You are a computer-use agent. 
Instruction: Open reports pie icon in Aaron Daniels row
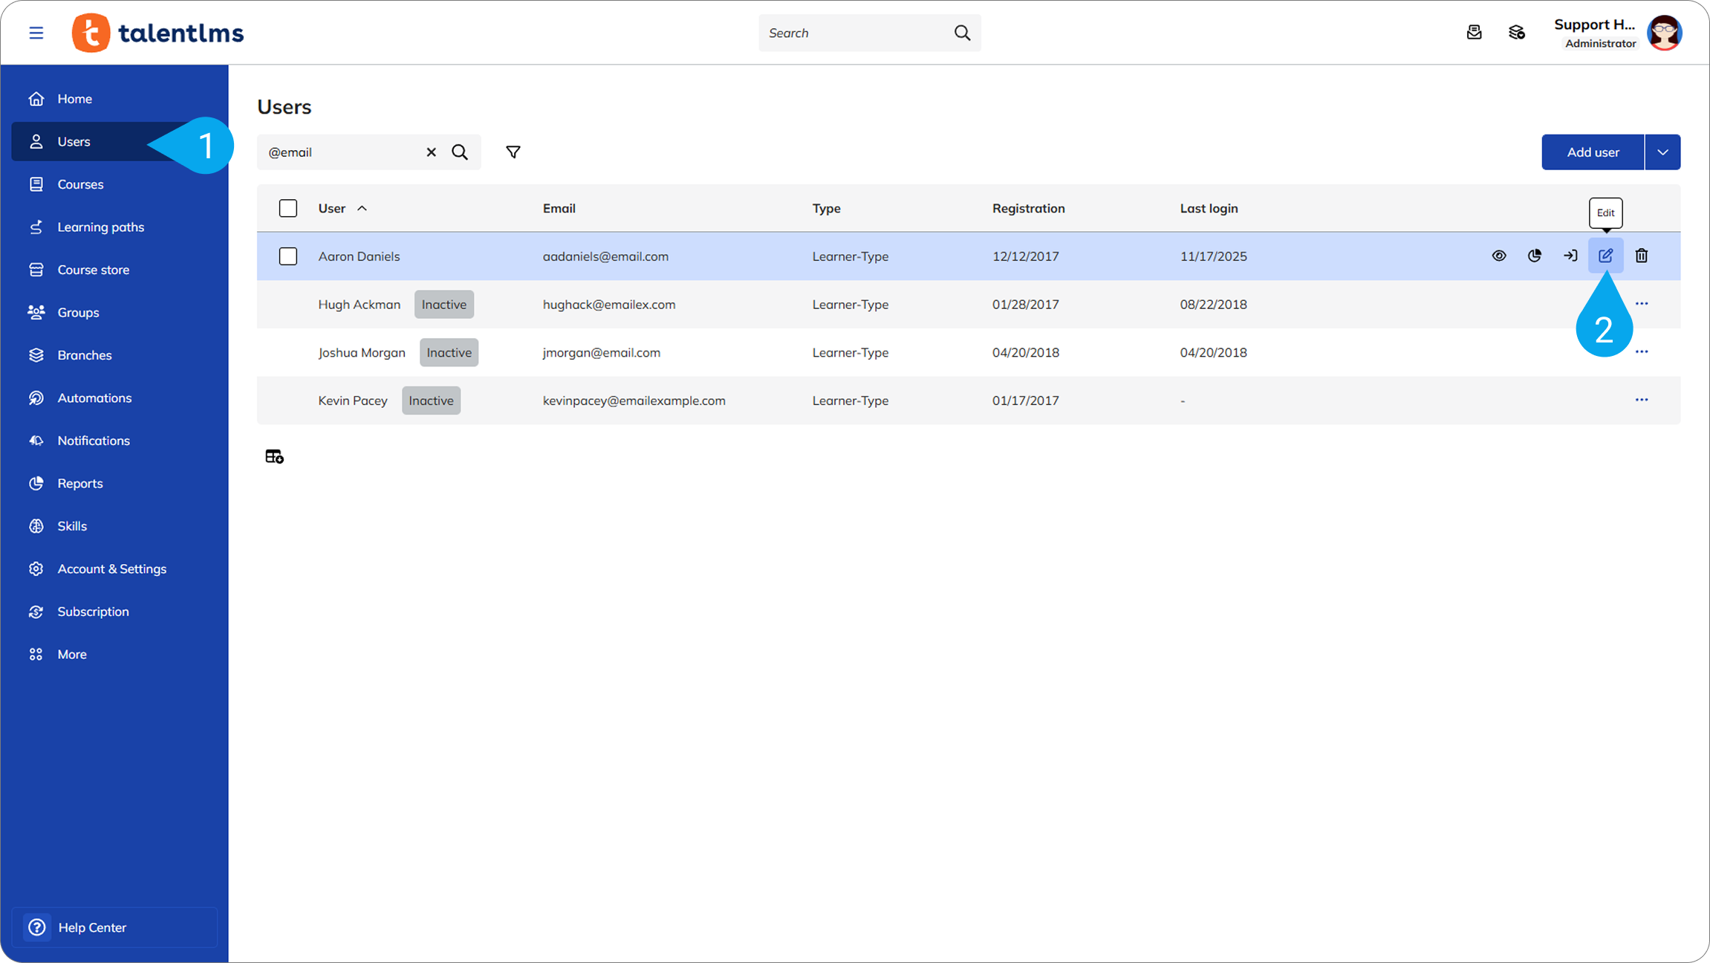(x=1535, y=256)
